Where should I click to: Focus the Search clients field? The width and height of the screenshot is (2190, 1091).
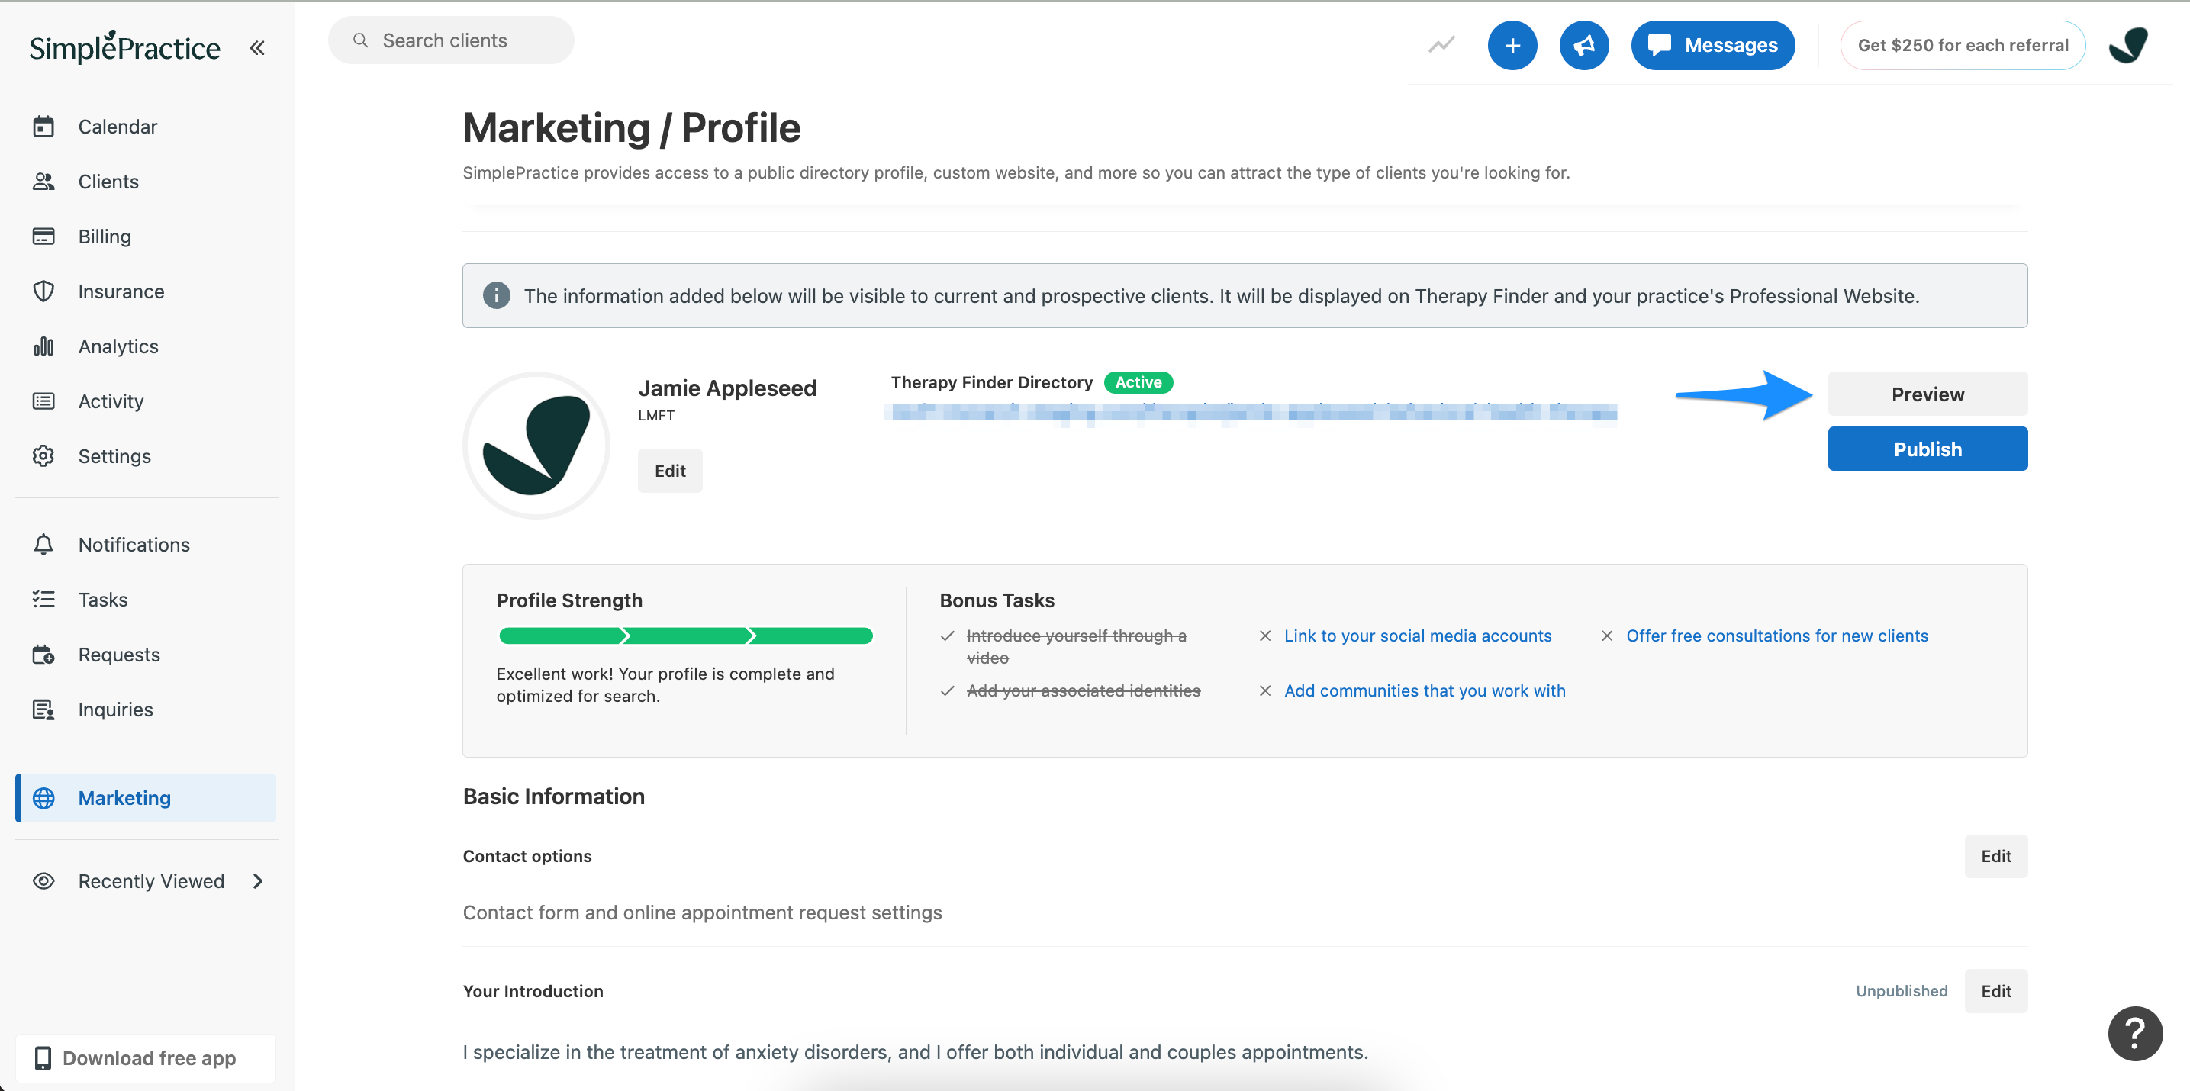click(450, 40)
